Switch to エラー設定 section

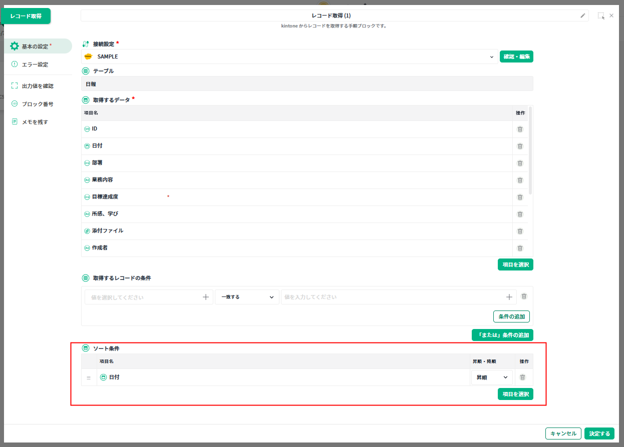coord(35,64)
